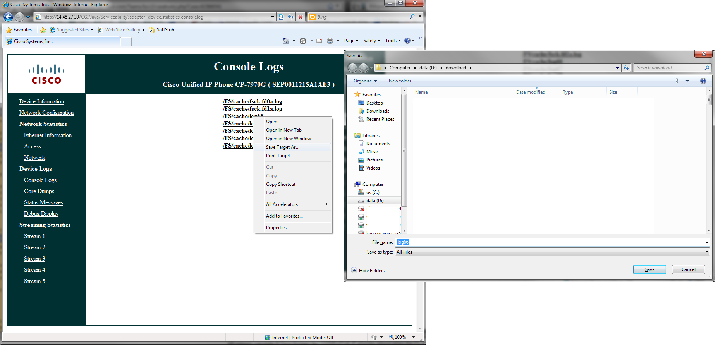Open zoom level dropdown in status bar

tap(413, 338)
